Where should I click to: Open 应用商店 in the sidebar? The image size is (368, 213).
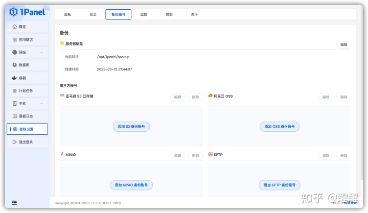tap(28, 40)
